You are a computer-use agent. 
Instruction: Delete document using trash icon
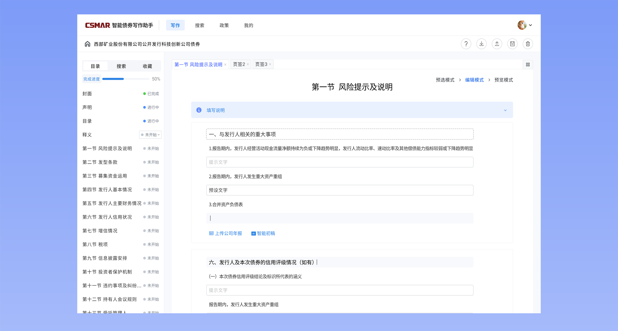click(528, 44)
